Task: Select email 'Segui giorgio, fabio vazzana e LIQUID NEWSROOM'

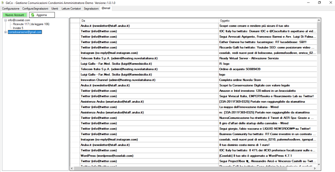Action: click(x=268, y=129)
